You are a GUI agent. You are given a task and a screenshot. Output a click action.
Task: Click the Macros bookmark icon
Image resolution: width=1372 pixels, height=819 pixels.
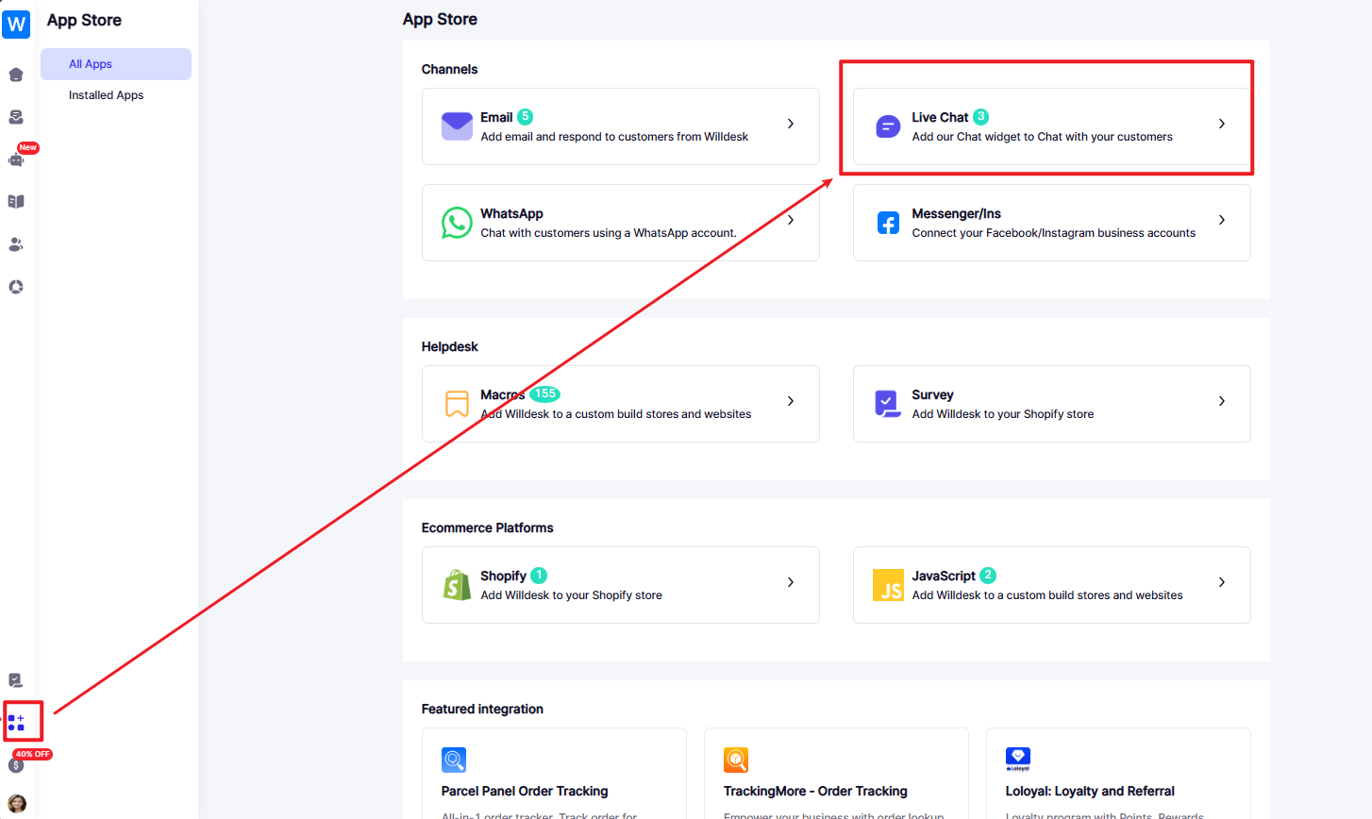(457, 404)
